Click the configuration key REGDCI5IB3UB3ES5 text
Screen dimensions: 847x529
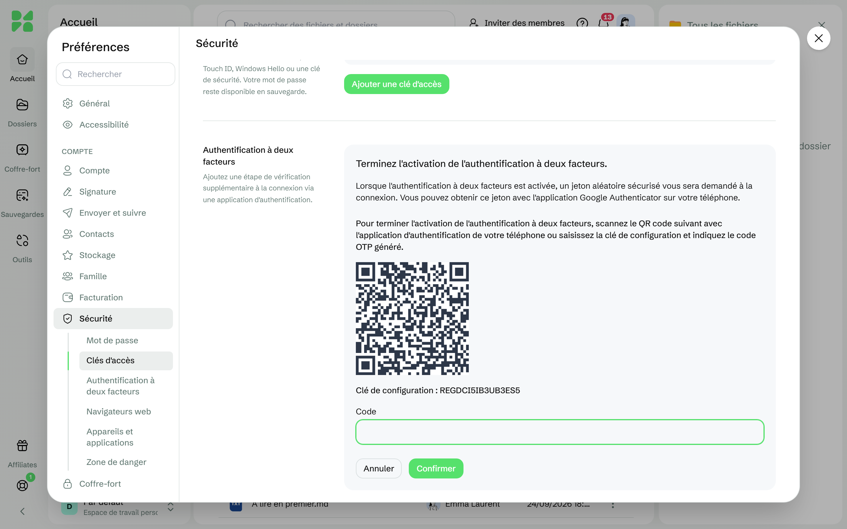pos(480,391)
